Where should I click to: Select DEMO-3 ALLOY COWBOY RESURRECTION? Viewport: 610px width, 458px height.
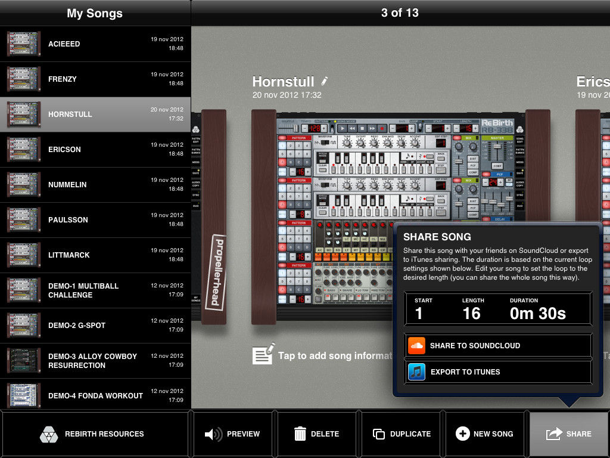[95, 361]
